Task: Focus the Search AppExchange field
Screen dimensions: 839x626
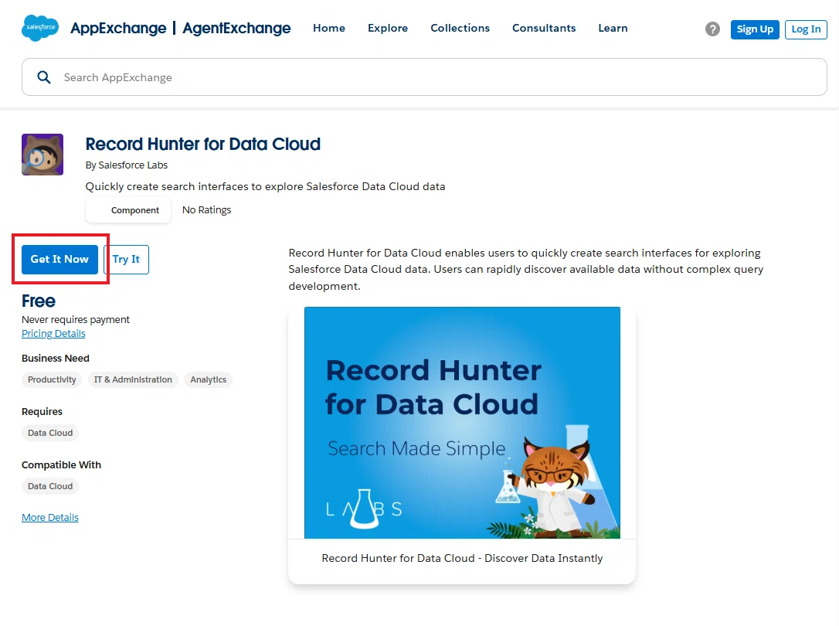Action: click(424, 77)
